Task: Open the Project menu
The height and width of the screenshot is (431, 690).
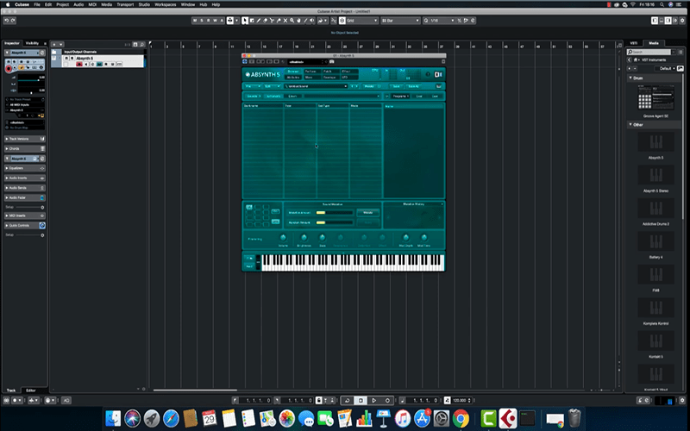Action: [62, 4]
